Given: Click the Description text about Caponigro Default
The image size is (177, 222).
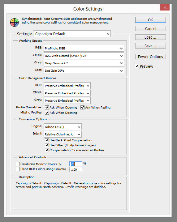Looking at the screenshot, I should click(x=68, y=185).
